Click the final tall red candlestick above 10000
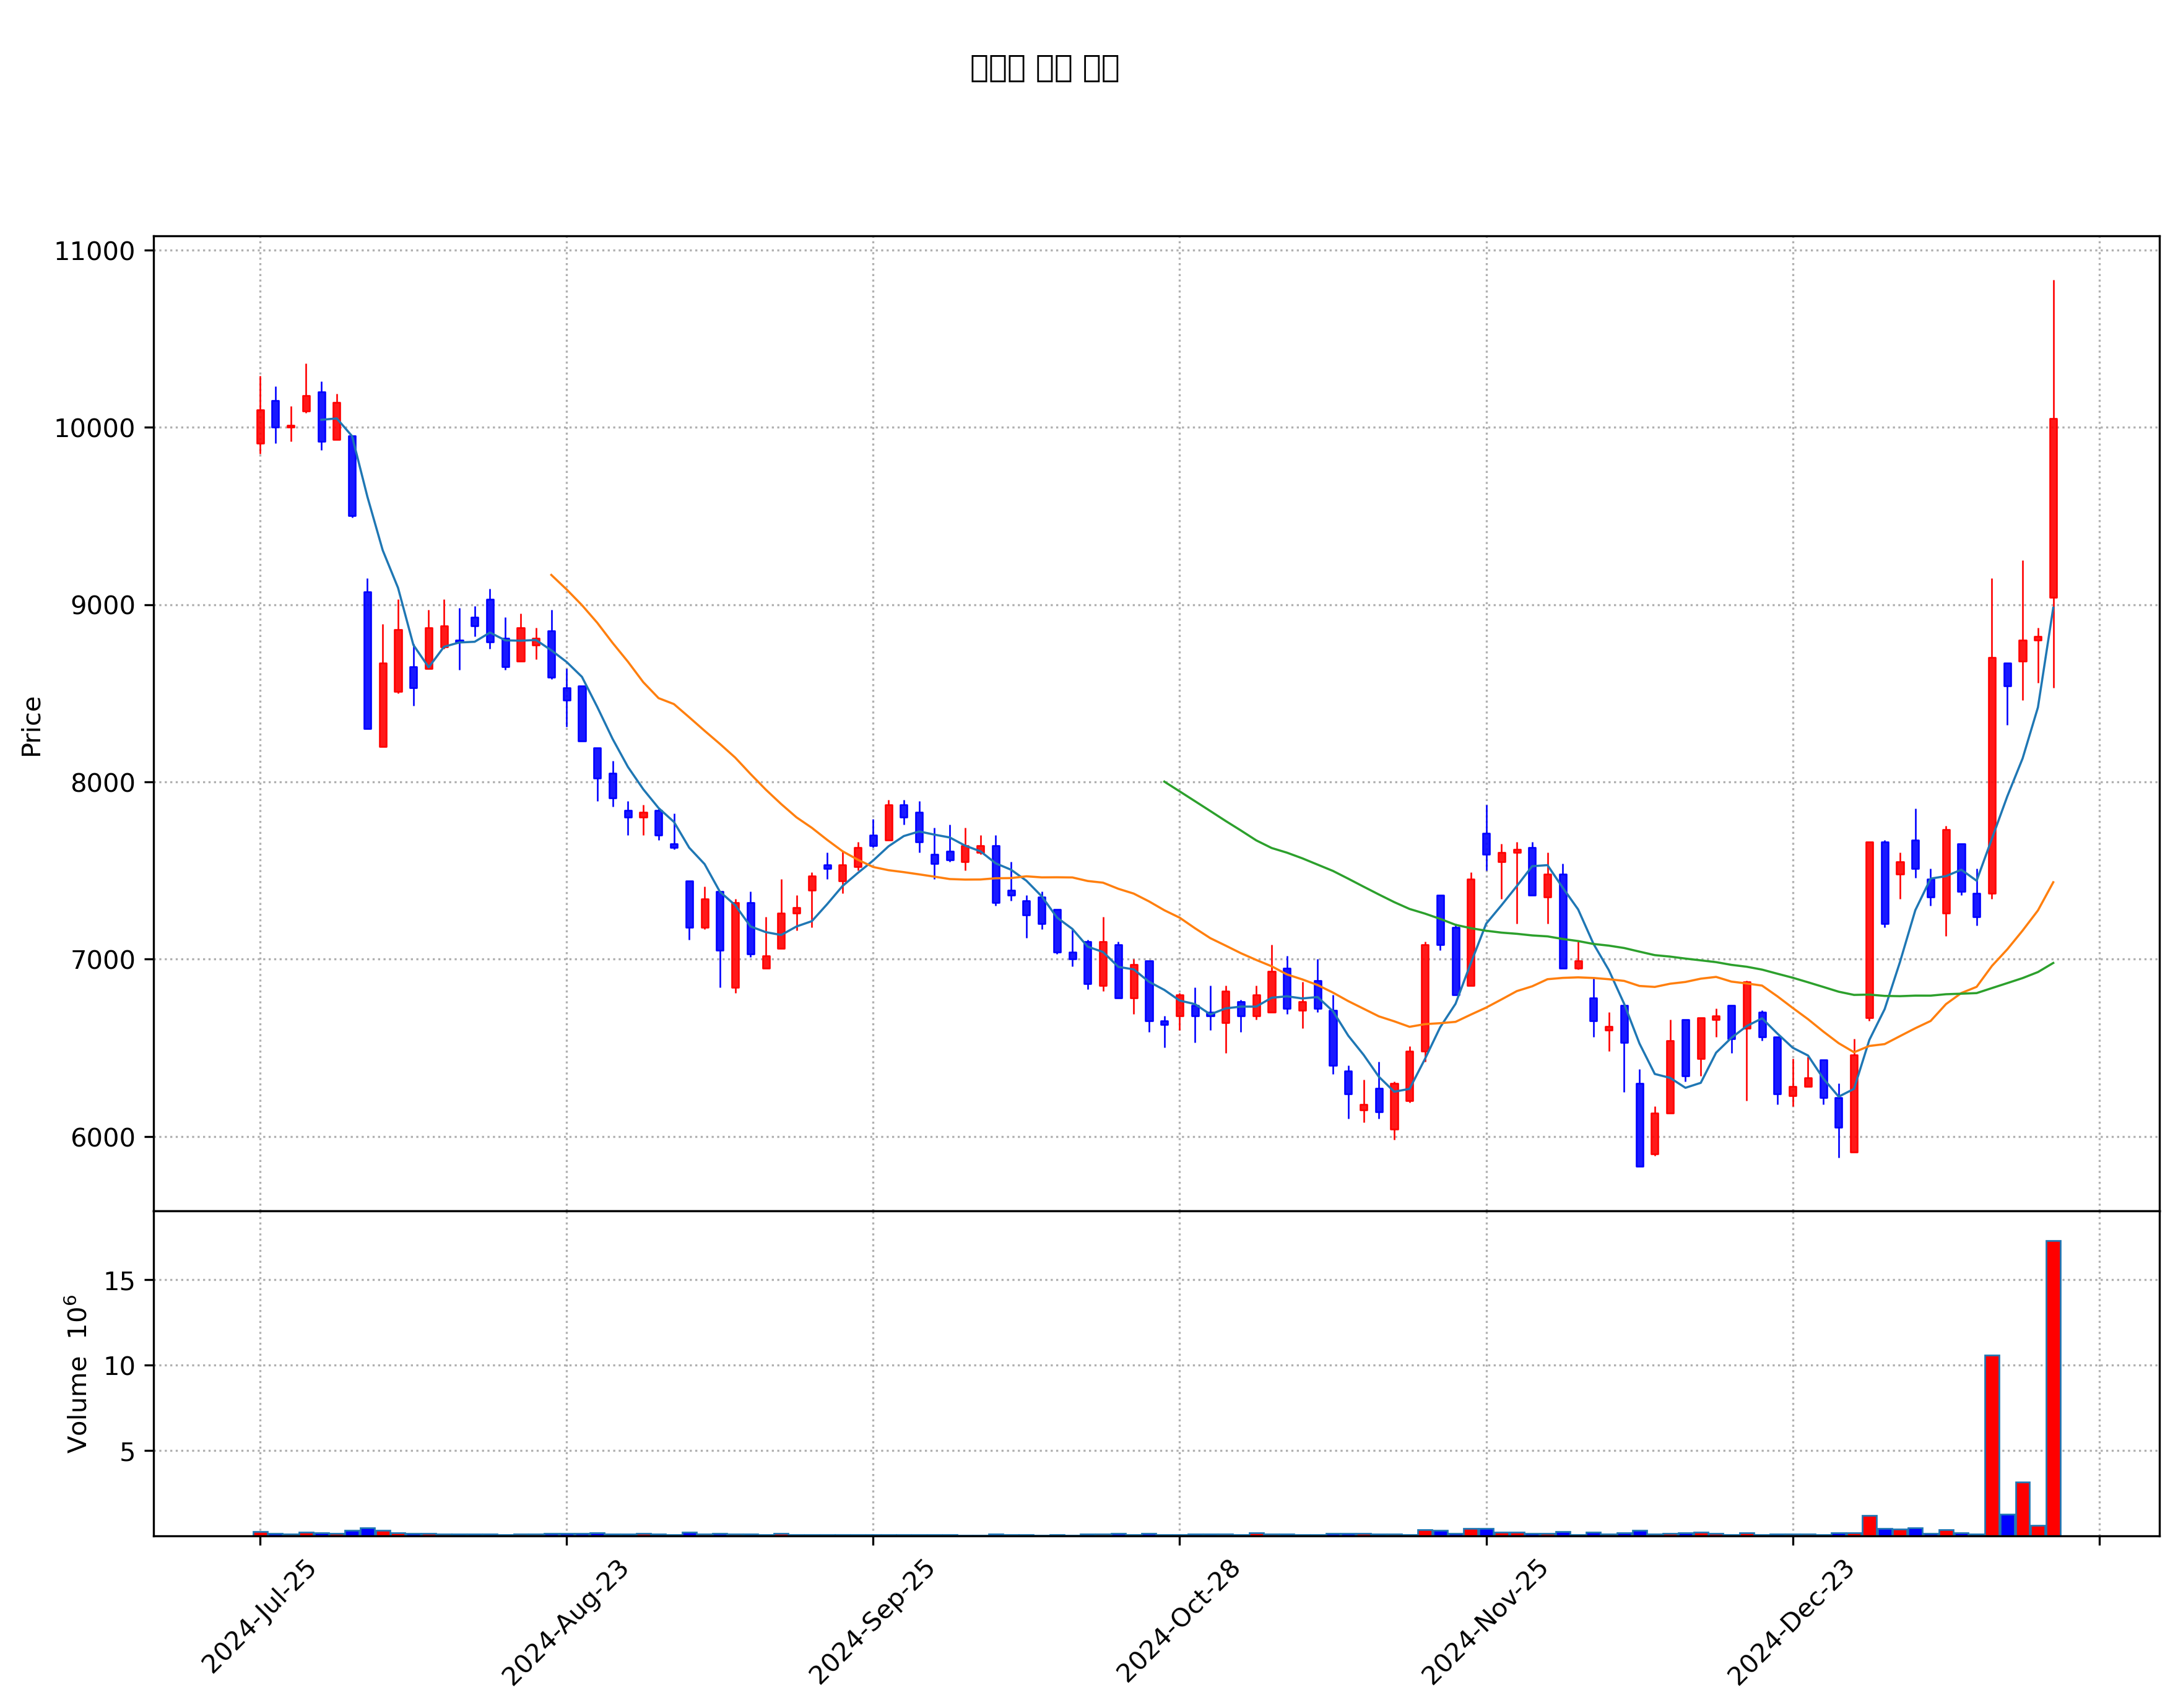This screenshot has height=1708, width=2178. point(2053,508)
